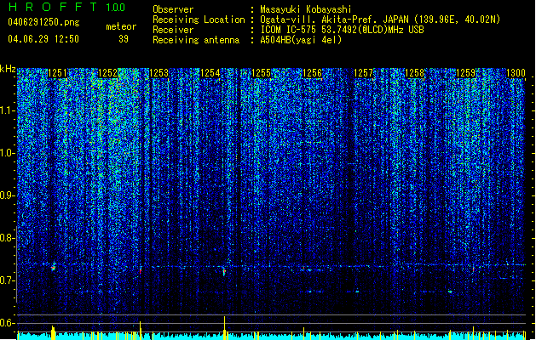
Task: Click the 1253 time marker
Action: (x=159, y=73)
